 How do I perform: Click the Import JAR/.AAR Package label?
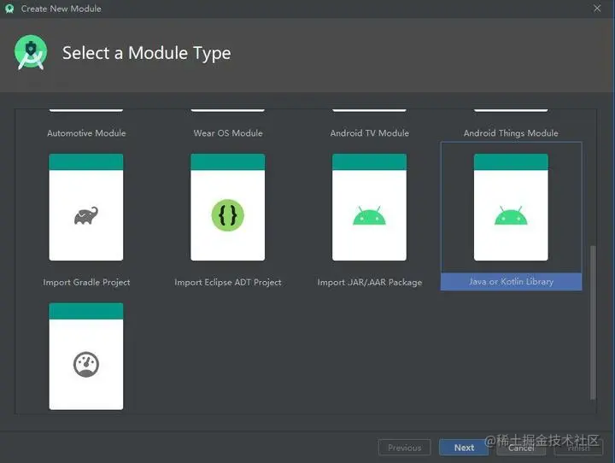coord(370,282)
